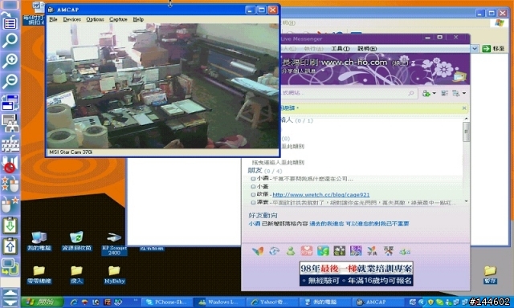Close the yellow notification bar in Messenger
Screen dimensions: 514x308
(x=464, y=108)
